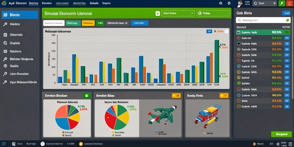Toggle the white legend box above chart
This screenshot has width=294, height=147.
coord(227,31)
